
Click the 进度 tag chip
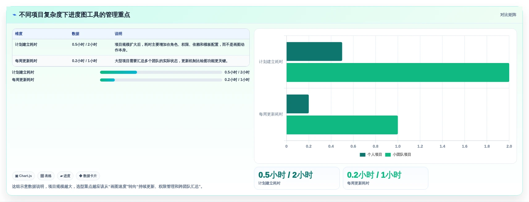point(65,176)
